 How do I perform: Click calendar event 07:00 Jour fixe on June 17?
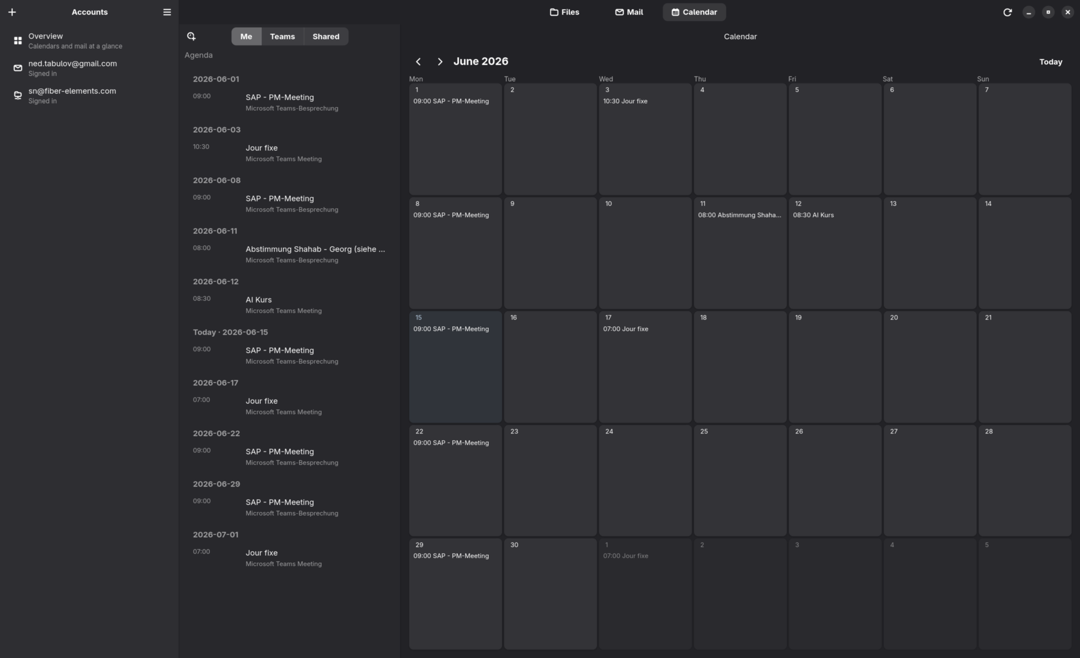[x=625, y=329]
